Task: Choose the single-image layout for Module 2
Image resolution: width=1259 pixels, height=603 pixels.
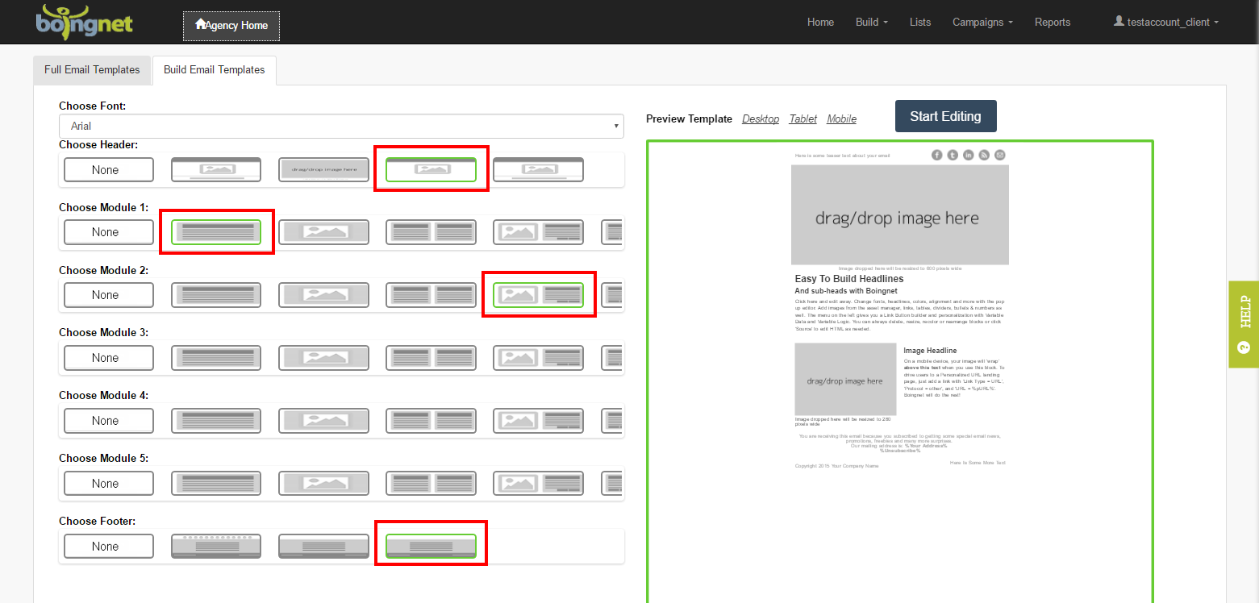Action: point(323,295)
